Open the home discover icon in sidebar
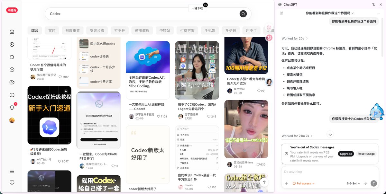The height and width of the screenshot is (194, 386). coord(12,32)
